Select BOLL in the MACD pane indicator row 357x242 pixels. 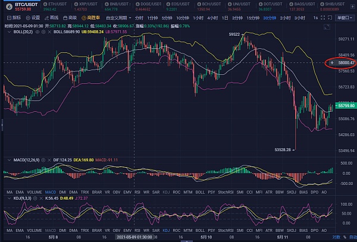click(x=200, y=192)
